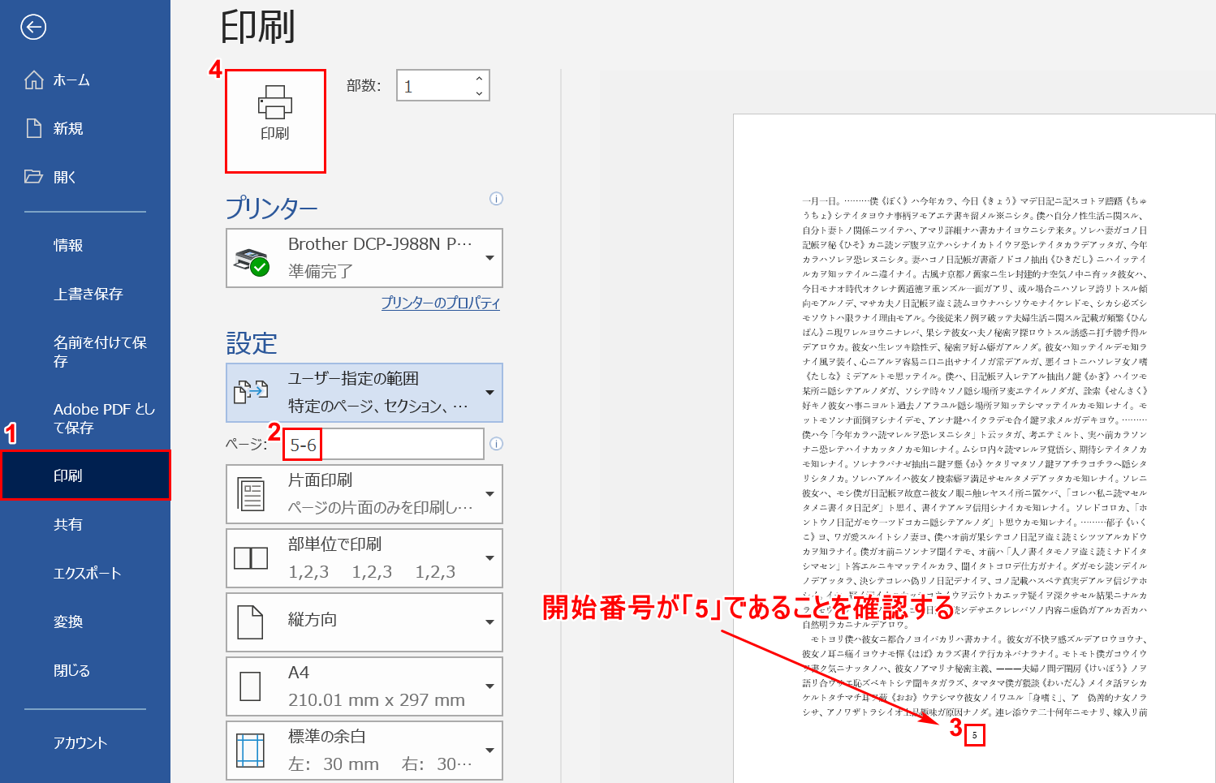Open the 標準の余白 margins dropdown
The image size is (1216, 783).
[489, 751]
